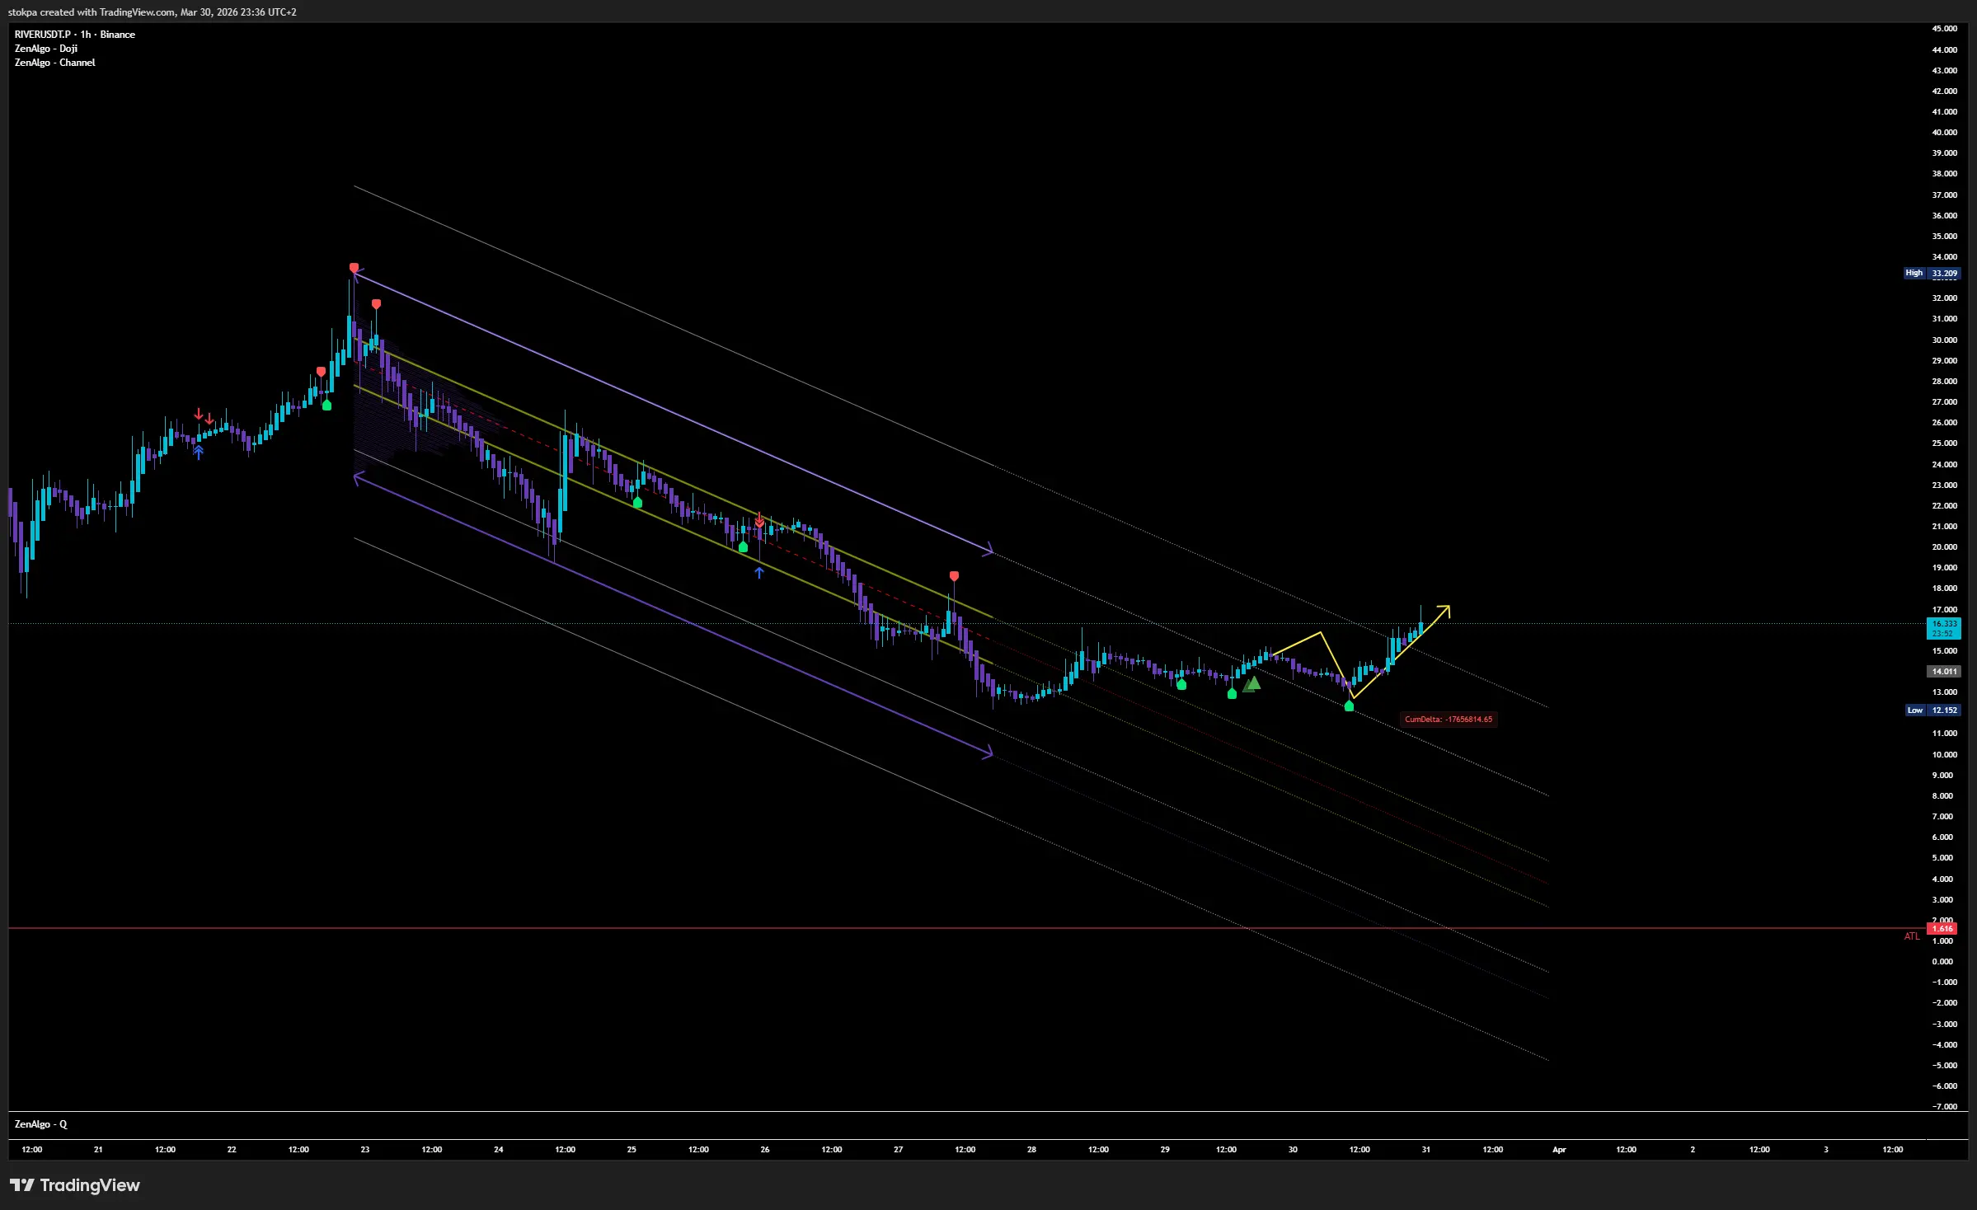
Task: Open the ZenAlgo - Q pane label
Action: click(40, 1124)
